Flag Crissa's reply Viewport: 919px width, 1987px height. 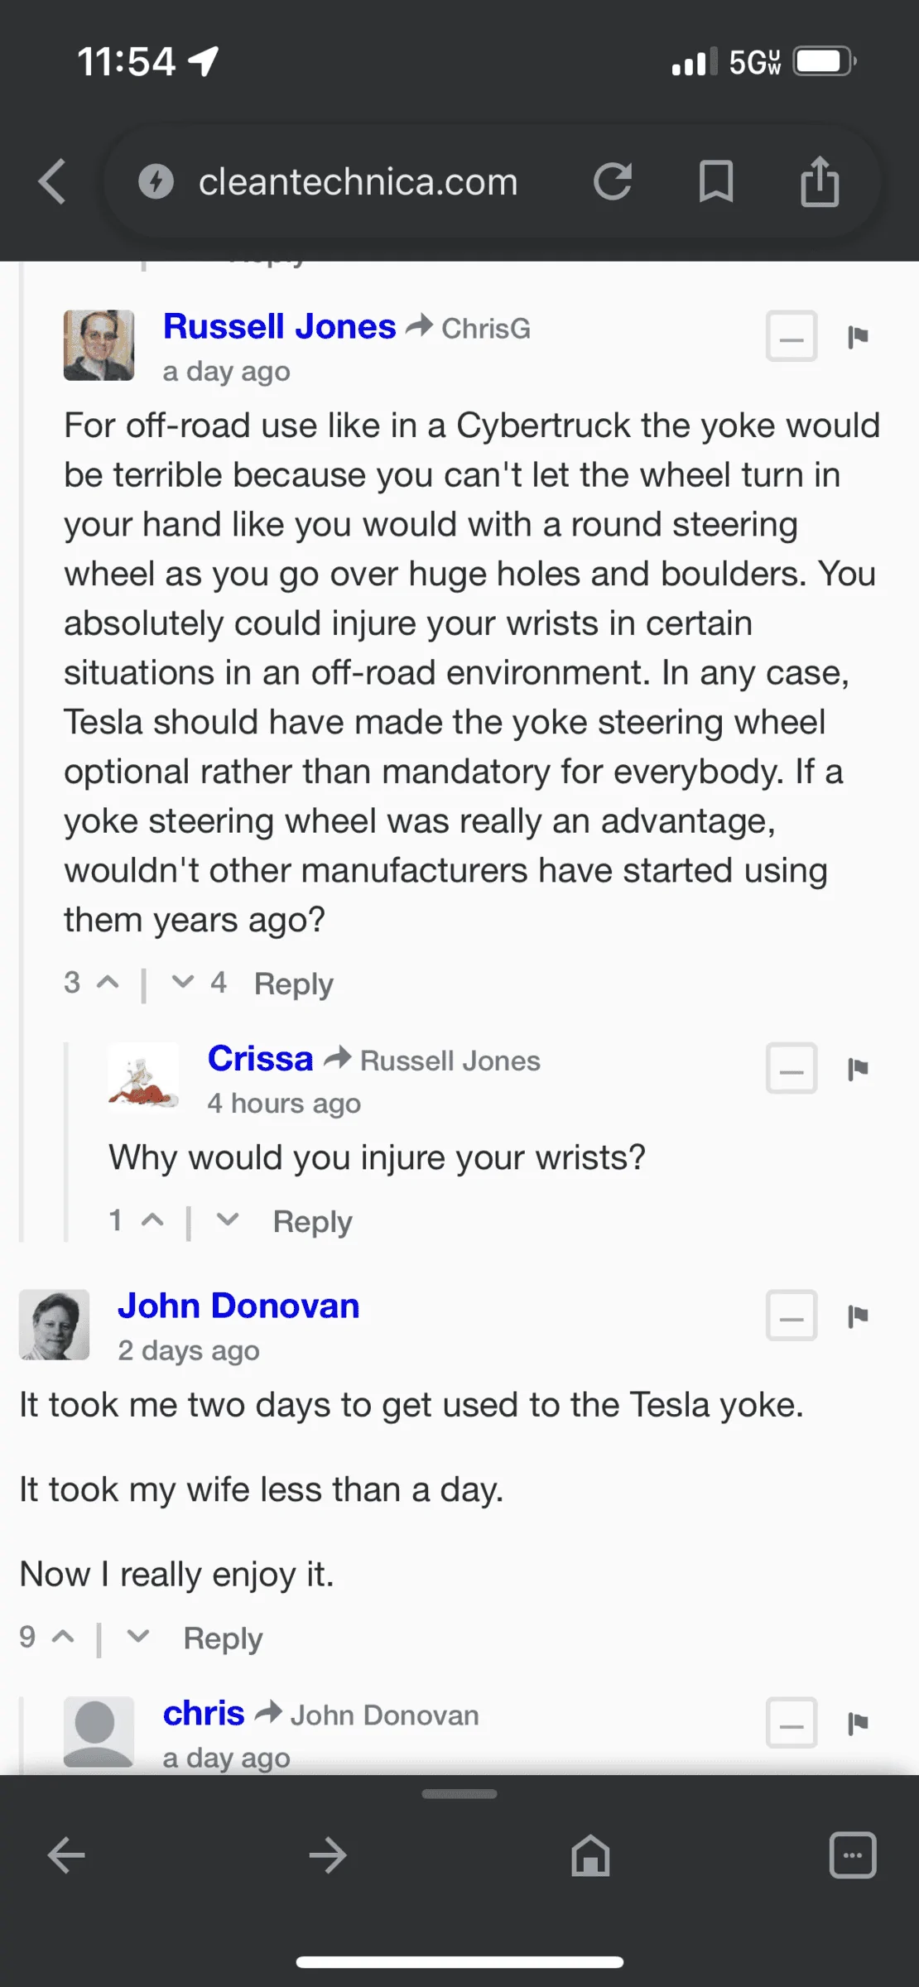point(859,1068)
